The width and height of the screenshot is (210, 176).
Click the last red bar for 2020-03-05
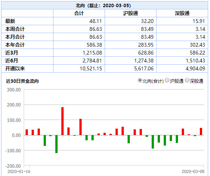201,131
